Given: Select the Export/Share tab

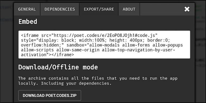Looking at the screenshot, I should coord(99,9).
